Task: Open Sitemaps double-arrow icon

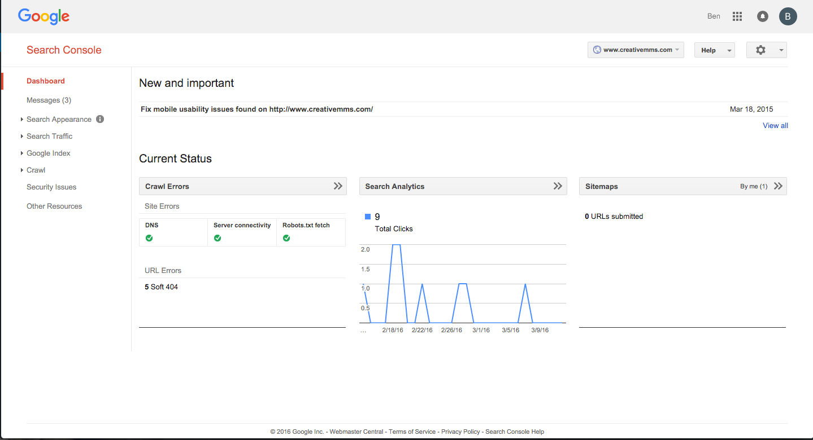Action: (x=778, y=186)
